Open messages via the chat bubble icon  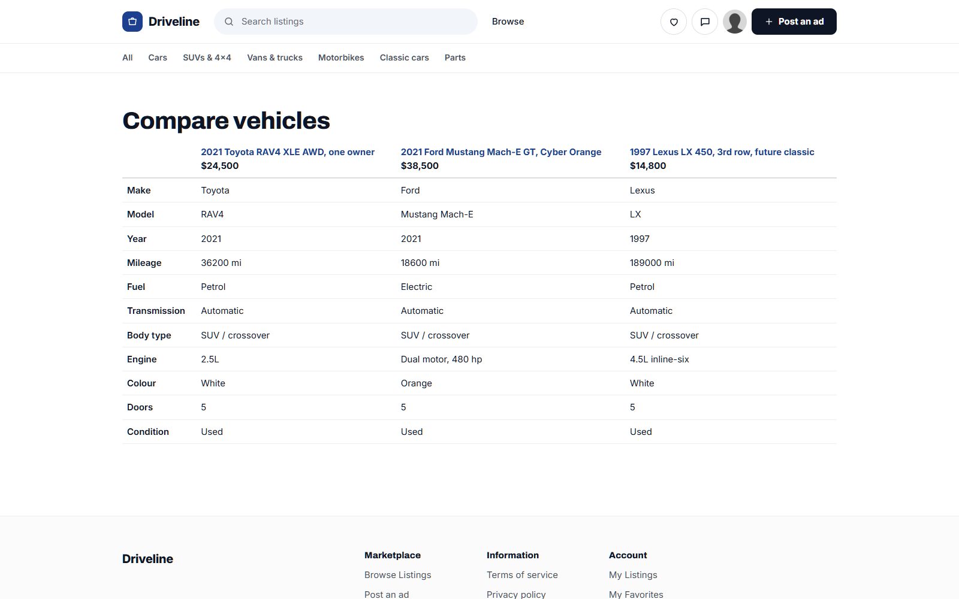point(705,22)
